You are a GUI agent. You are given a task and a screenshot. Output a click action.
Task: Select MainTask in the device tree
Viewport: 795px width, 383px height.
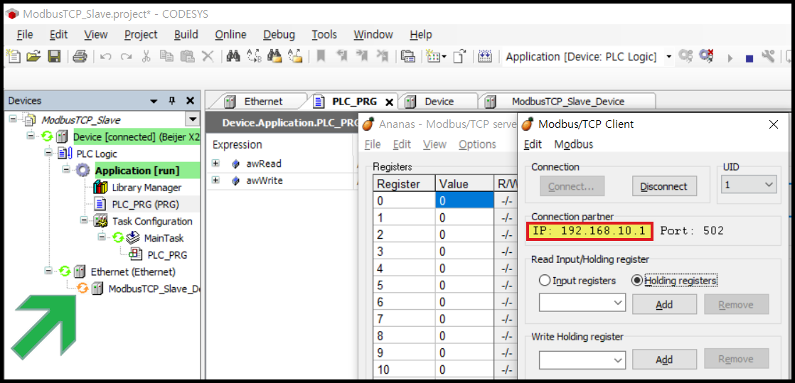(164, 237)
